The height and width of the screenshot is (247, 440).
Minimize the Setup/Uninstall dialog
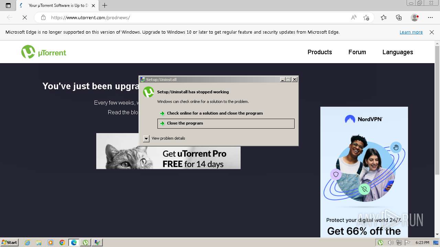[283, 80]
